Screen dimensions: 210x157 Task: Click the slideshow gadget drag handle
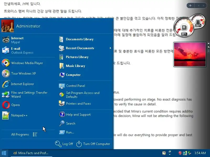(208, 51)
